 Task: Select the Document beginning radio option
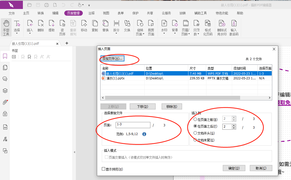point(195,133)
